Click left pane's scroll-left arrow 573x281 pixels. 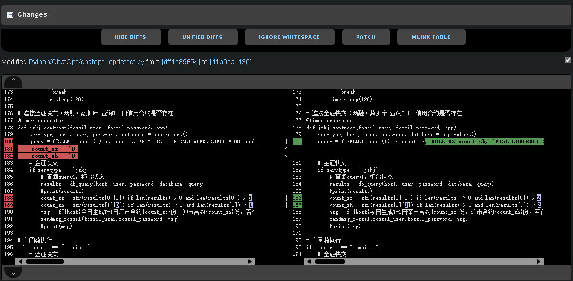20,261
